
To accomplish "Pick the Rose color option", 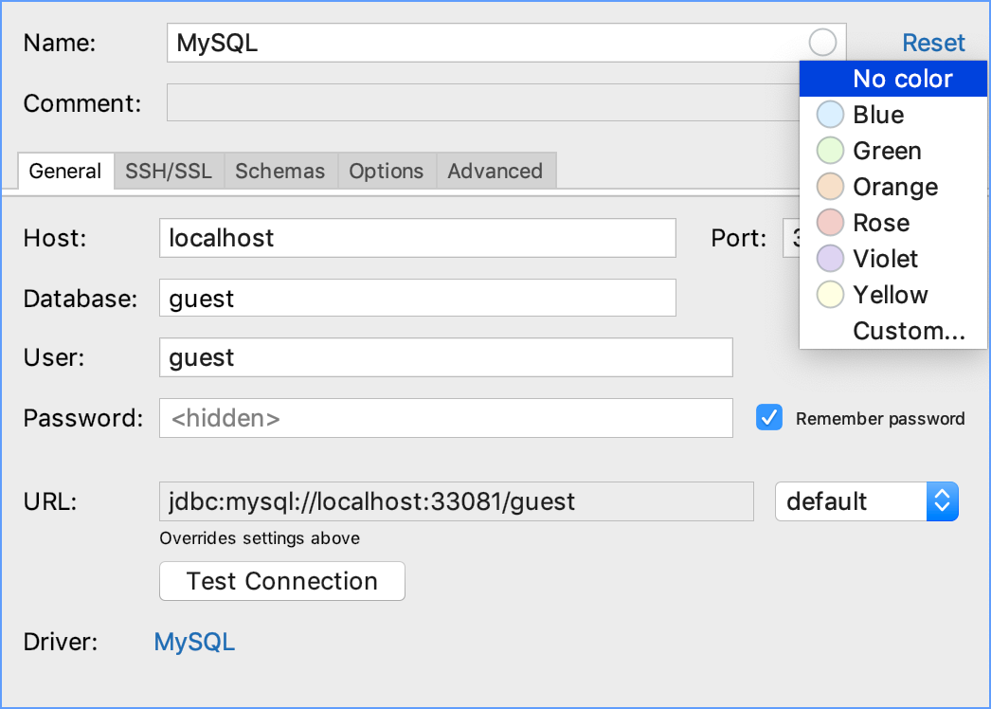I will pos(893,224).
